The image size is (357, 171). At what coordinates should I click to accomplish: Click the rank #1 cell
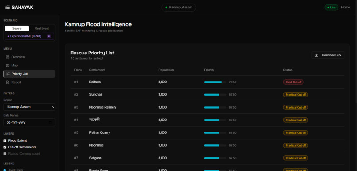76,82
